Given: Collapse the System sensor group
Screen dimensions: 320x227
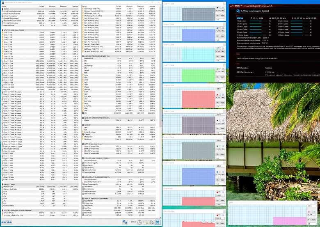Looking at the screenshot, I should point(2,9).
